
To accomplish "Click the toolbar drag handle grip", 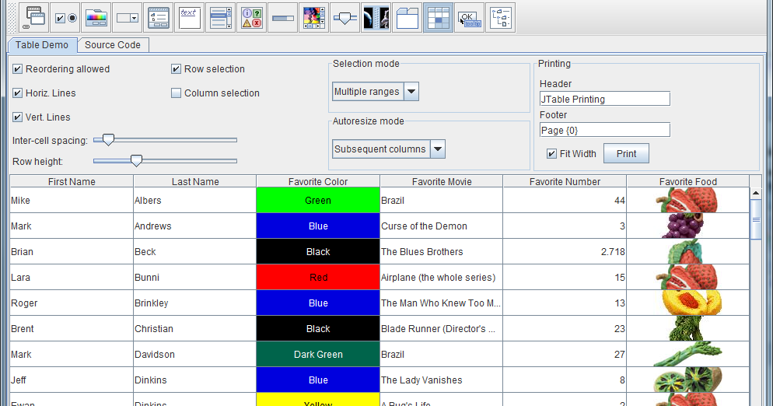I will (12, 18).
